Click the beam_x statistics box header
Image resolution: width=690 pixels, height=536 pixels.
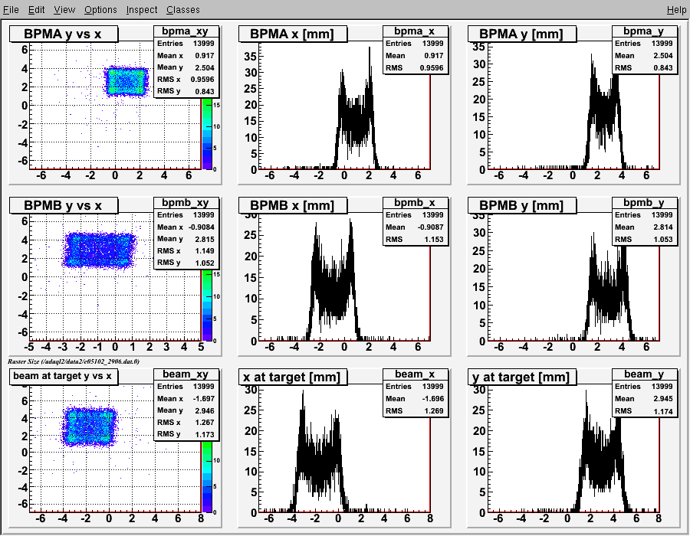pyautogui.click(x=415, y=374)
